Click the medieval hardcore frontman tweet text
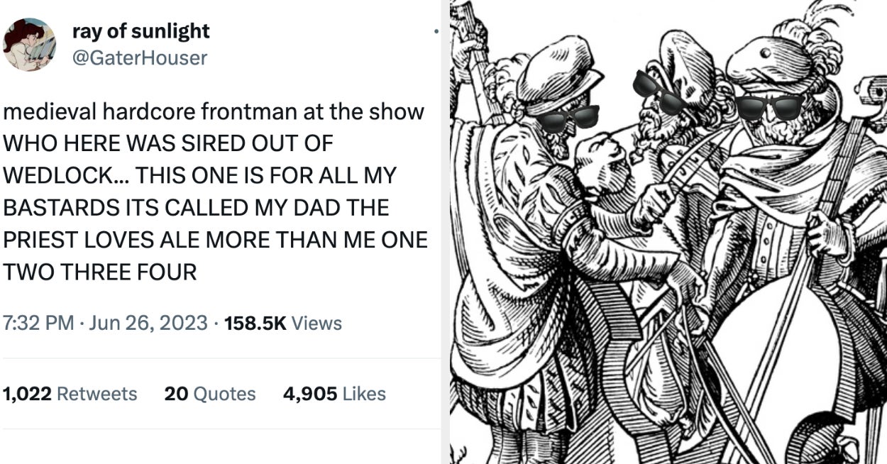 pos(214,192)
